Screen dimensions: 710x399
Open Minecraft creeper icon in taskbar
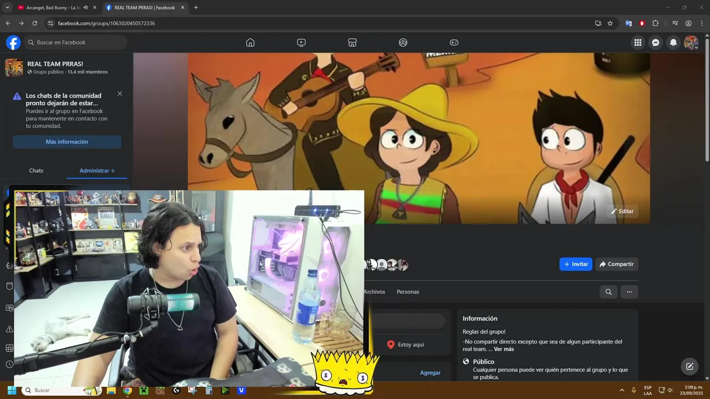(144, 390)
